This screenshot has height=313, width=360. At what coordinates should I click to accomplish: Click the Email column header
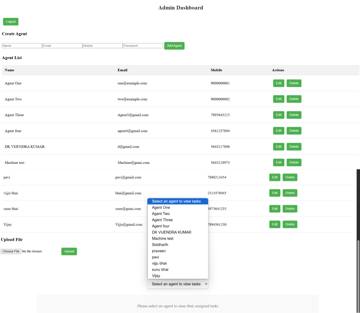click(x=122, y=70)
